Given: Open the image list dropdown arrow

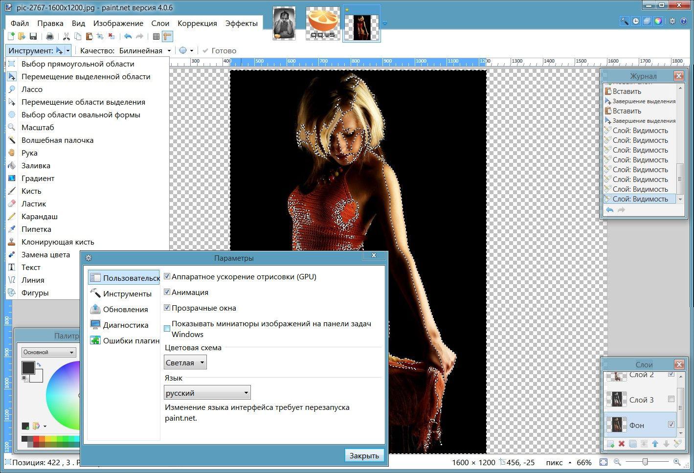Looking at the screenshot, I should point(385,23).
